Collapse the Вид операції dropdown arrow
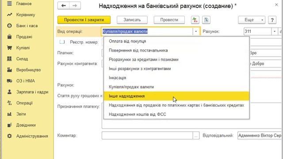The image size is (283, 159). tap(196, 31)
